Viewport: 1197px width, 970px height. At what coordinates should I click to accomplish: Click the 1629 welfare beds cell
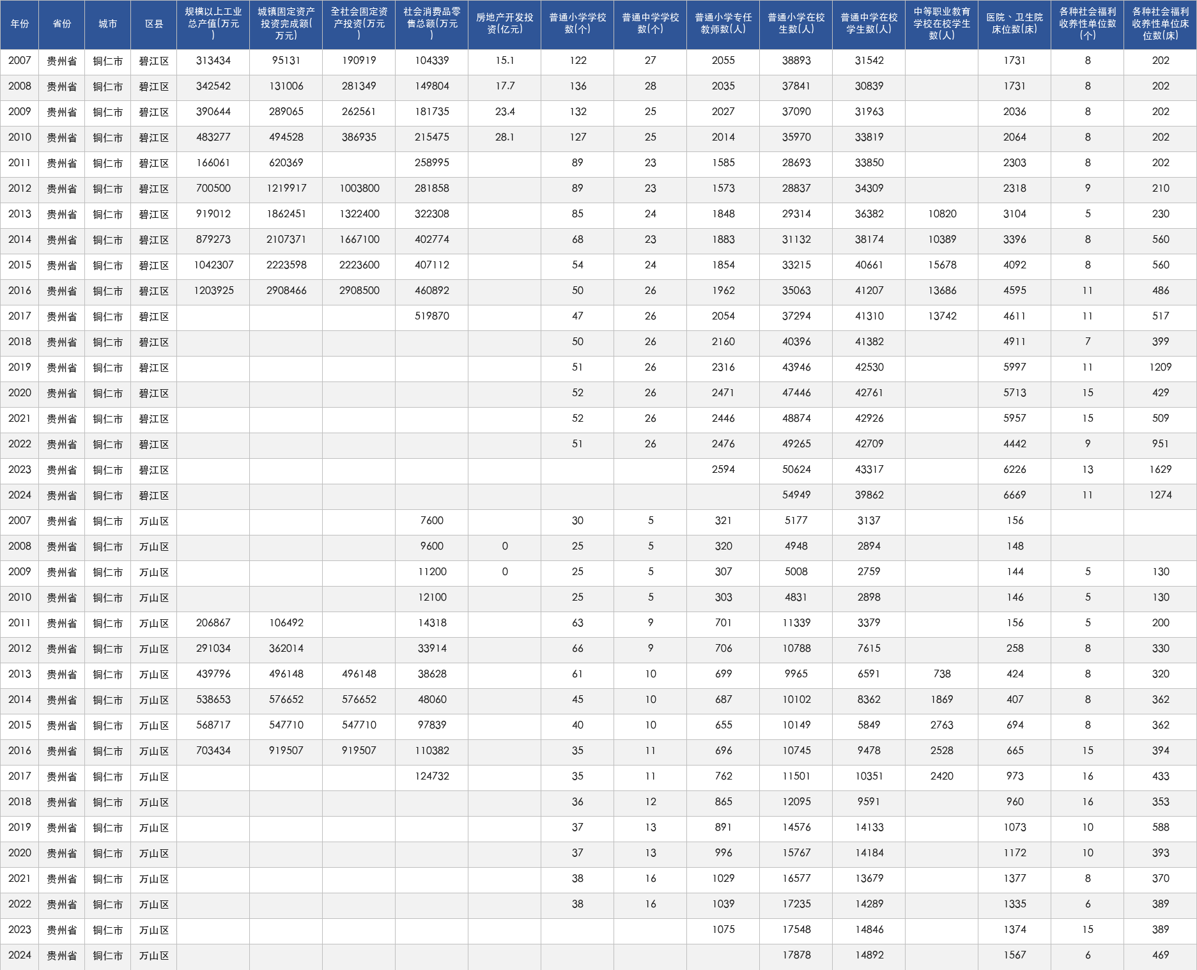[x=1161, y=470]
